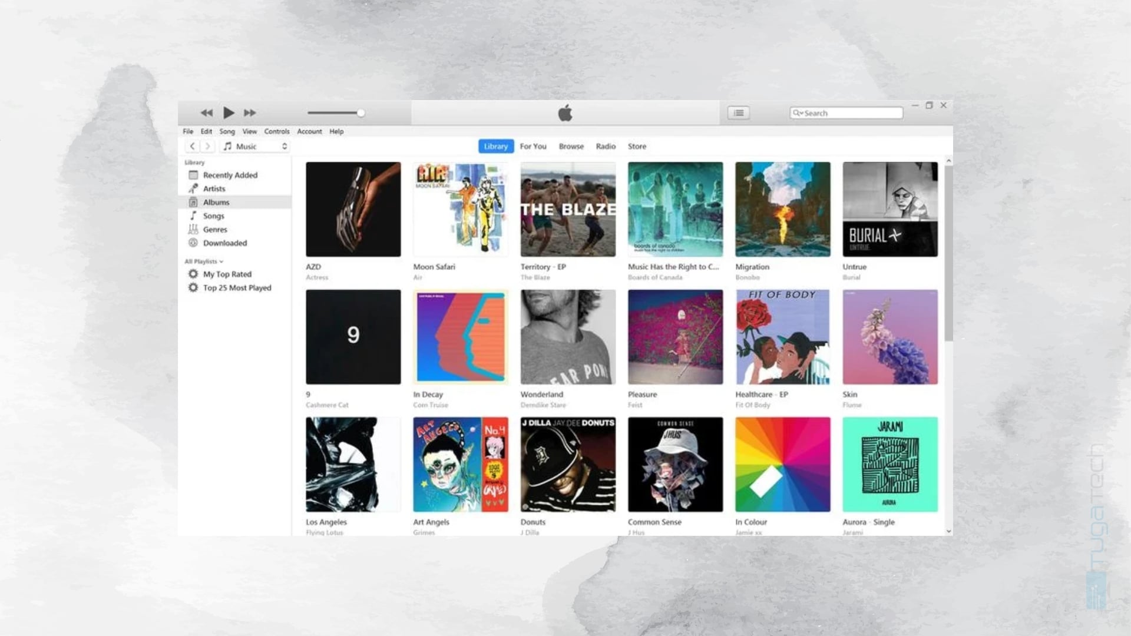Viewport: 1131px width, 636px height.
Task: Open the Top 25 Most Played playlist
Action: (x=234, y=287)
